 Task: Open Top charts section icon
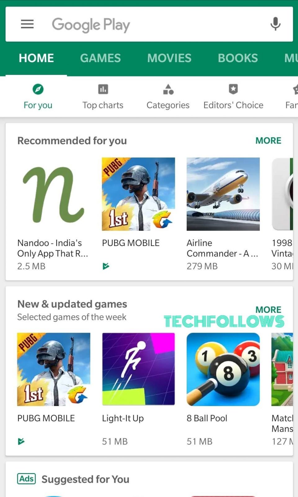(103, 89)
